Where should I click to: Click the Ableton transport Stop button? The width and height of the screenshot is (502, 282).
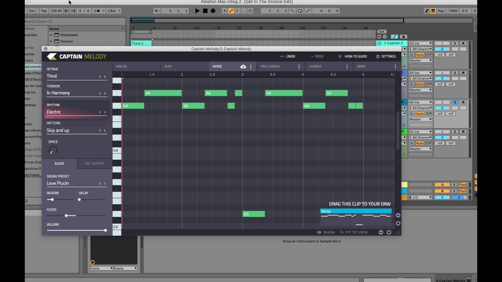205,11
